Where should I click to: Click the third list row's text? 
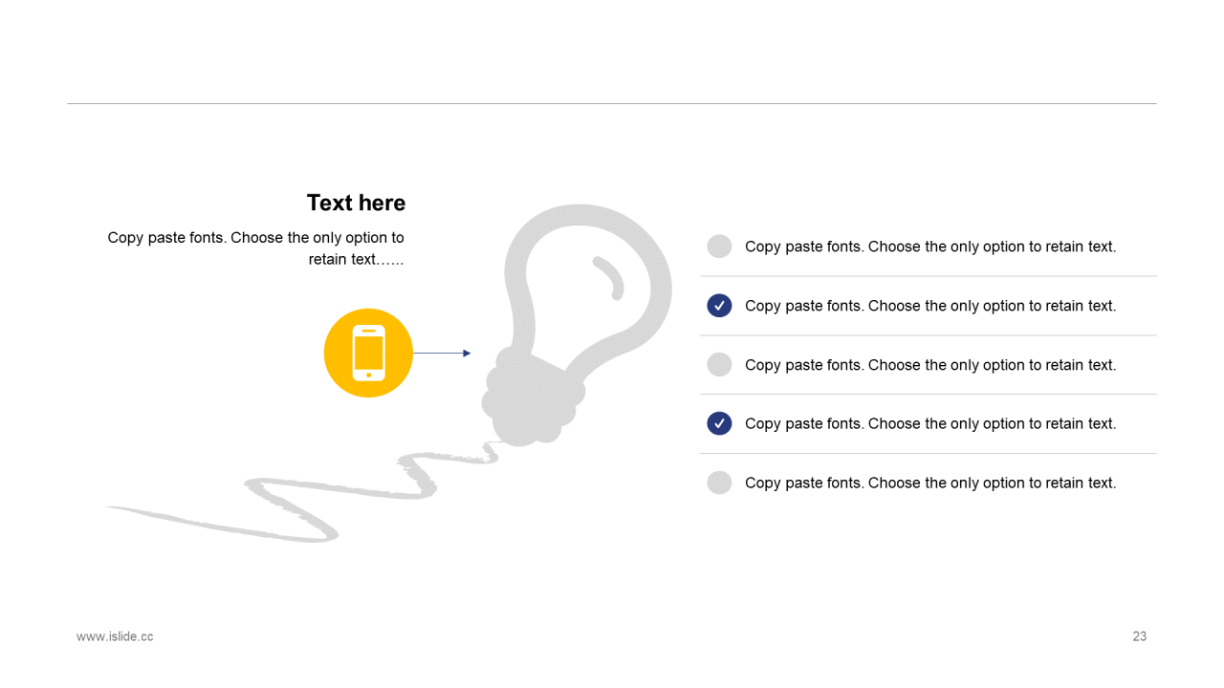coord(930,365)
